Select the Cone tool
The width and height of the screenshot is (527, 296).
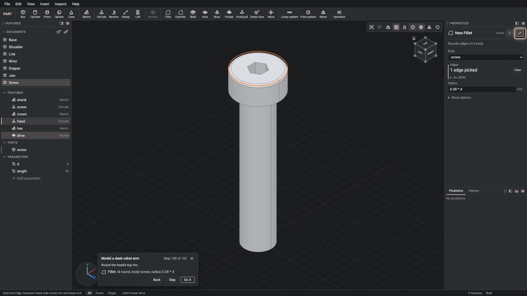tap(71, 14)
